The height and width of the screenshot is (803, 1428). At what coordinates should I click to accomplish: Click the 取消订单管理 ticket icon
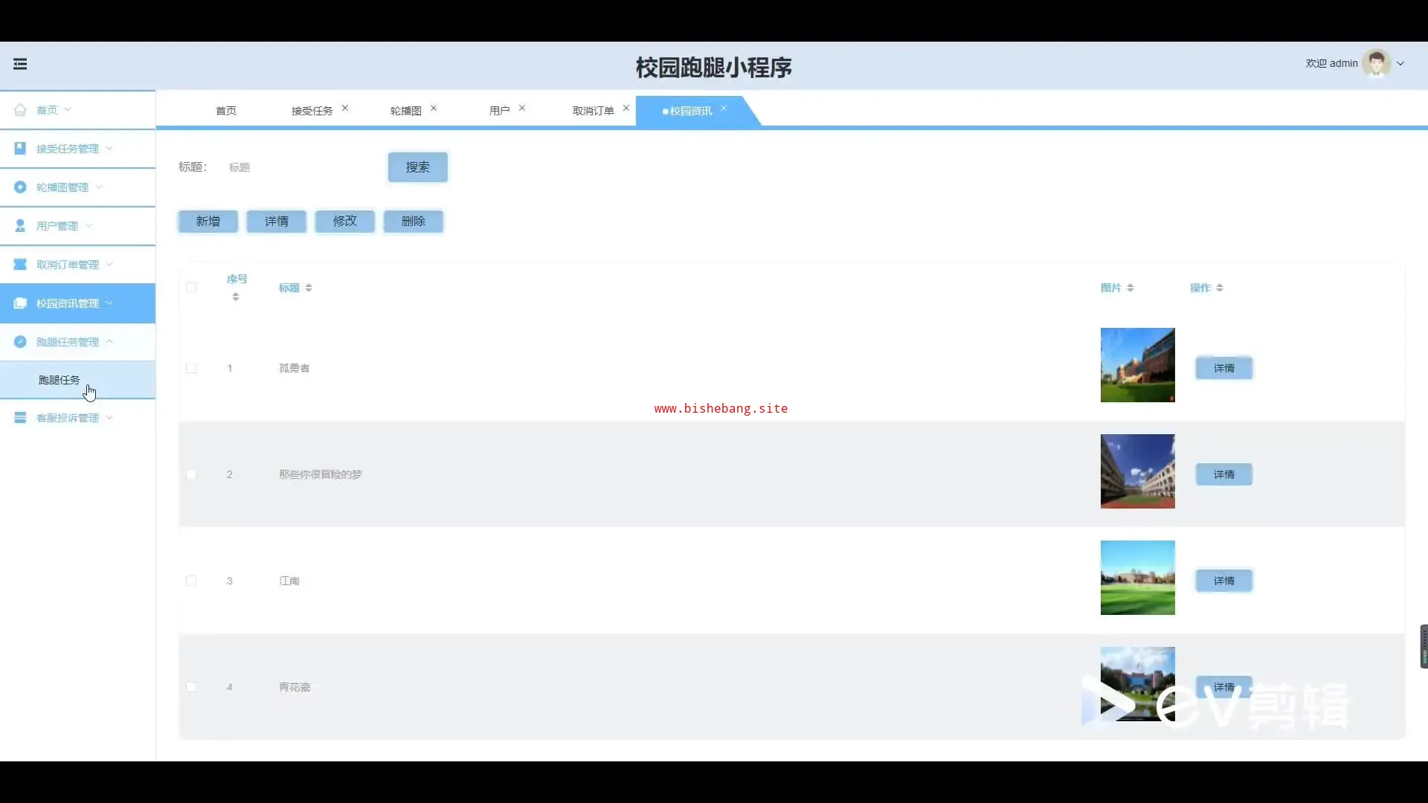pos(20,265)
